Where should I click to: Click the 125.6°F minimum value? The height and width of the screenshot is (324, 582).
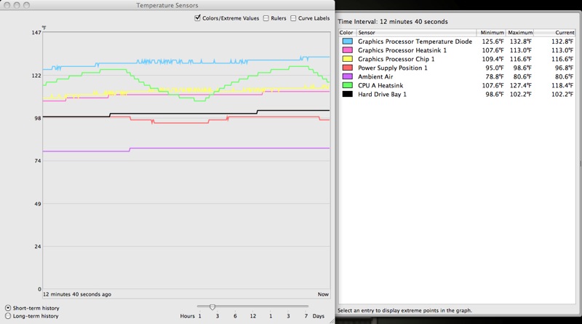click(493, 42)
